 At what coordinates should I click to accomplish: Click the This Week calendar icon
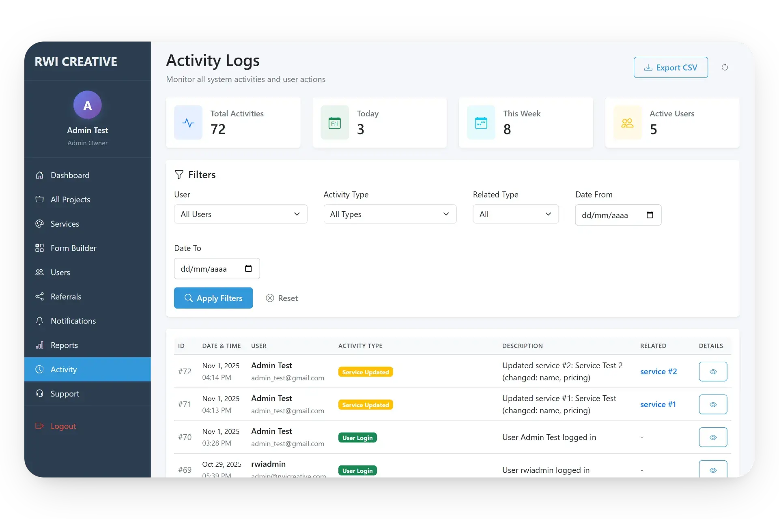(481, 122)
